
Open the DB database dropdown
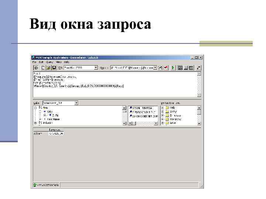pyautogui.click(x=96, y=68)
